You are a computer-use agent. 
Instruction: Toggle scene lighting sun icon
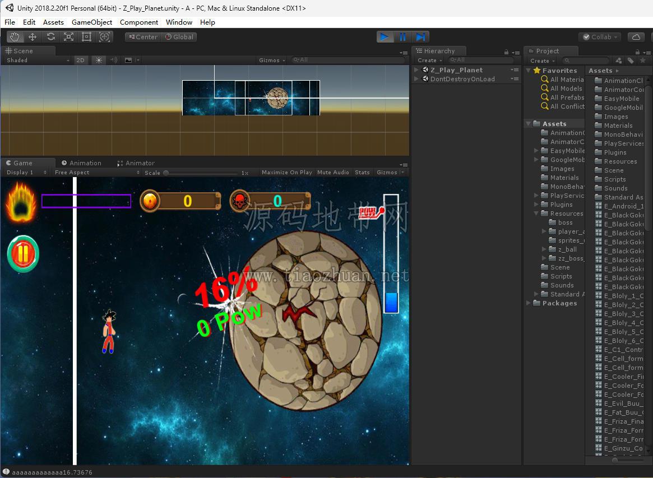[99, 61]
